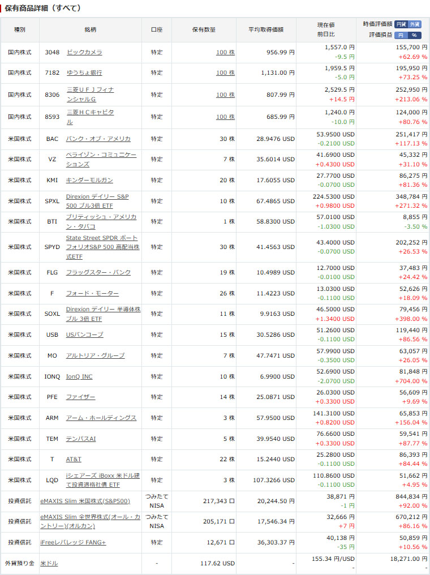
Task: Open the キンダーモルガン stock link
Action: pos(89,180)
